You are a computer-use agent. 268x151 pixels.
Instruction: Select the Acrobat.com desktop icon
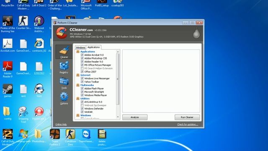(x=8, y=45)
